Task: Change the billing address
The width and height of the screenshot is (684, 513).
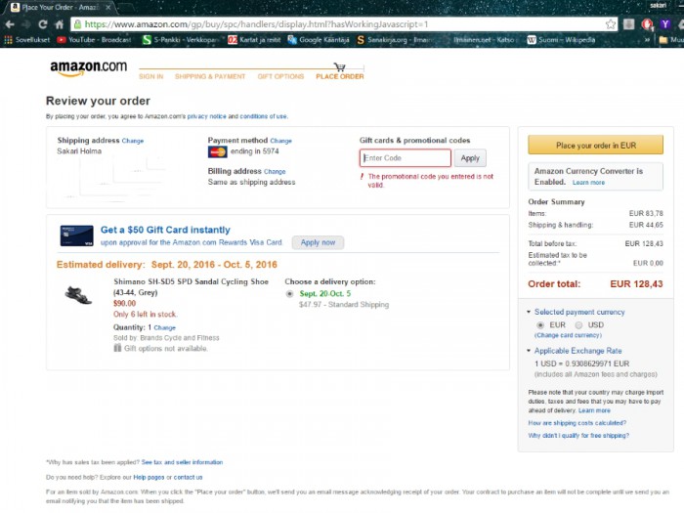Action: pyautogui.click(x=275, y=172)
